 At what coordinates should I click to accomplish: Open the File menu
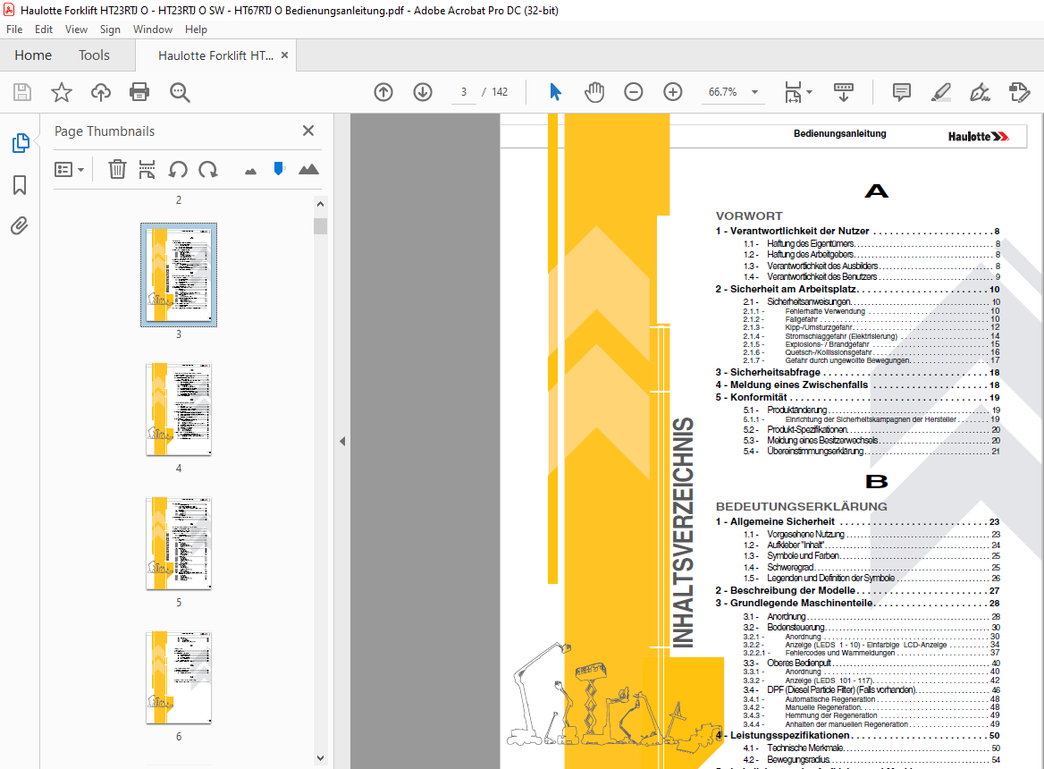pos(14,30)
